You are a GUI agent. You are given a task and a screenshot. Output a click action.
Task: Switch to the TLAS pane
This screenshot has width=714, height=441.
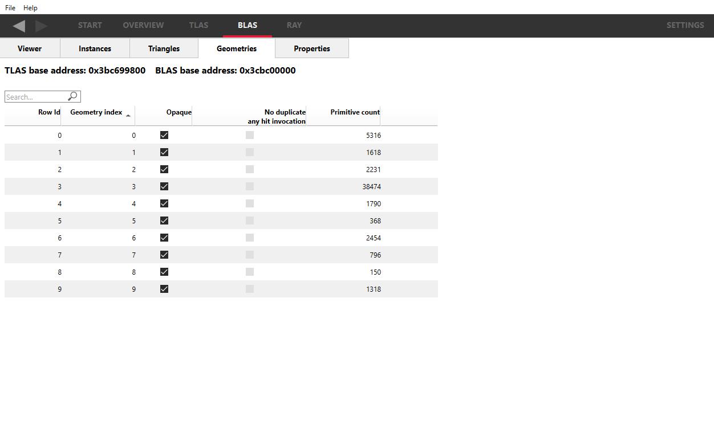(x=198, y=25)
